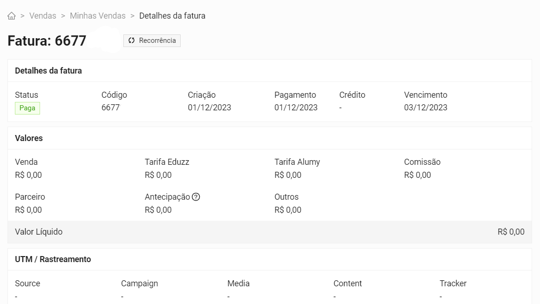
Task: Open the Antecipação help question-mark icon
Action: [x=196, y=197]
